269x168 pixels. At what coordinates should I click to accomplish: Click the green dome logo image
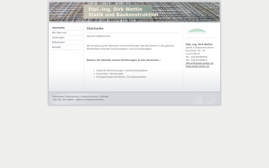(197, 31)
